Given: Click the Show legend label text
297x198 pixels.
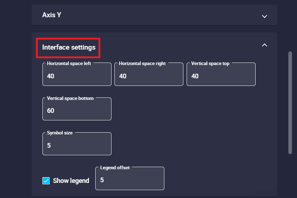Looking at the screenshot, I should 71,181.
